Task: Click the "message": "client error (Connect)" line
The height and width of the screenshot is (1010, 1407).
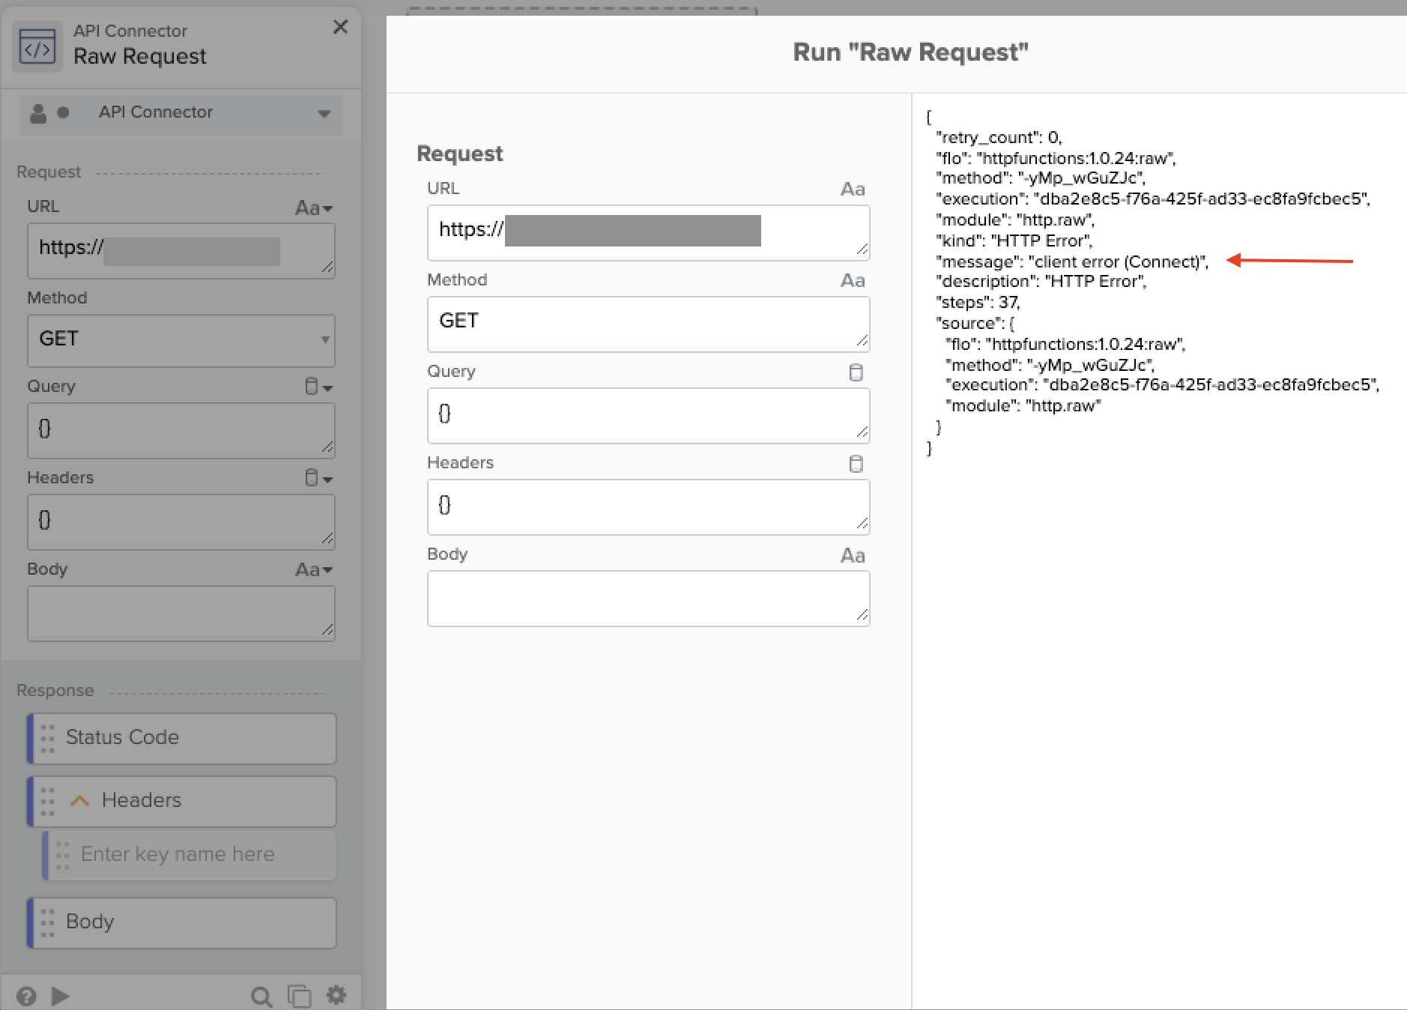Action: (x=1072, y=261)
